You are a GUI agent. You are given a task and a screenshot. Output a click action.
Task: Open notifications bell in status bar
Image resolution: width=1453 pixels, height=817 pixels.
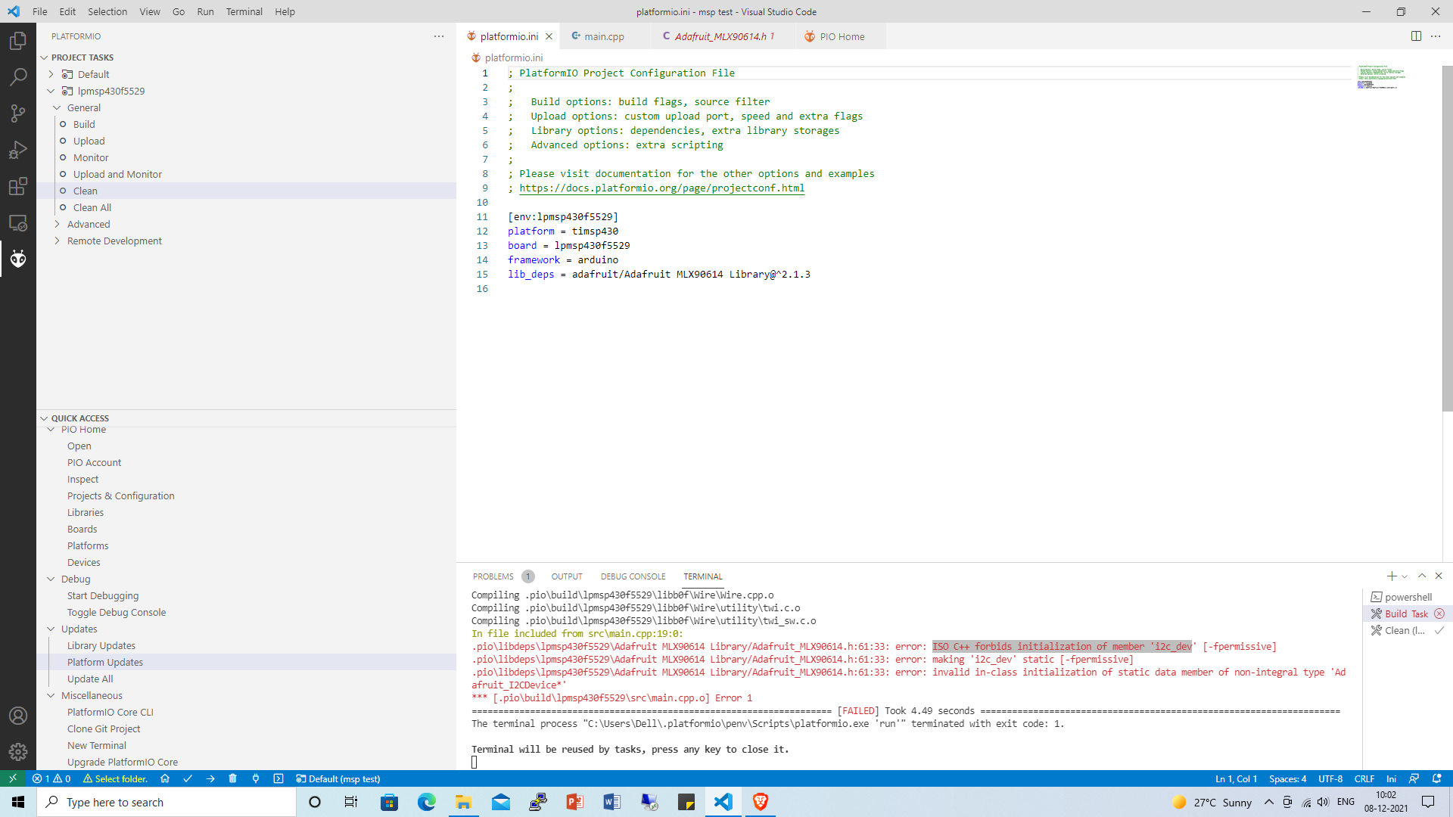[x=1437, y=778]
